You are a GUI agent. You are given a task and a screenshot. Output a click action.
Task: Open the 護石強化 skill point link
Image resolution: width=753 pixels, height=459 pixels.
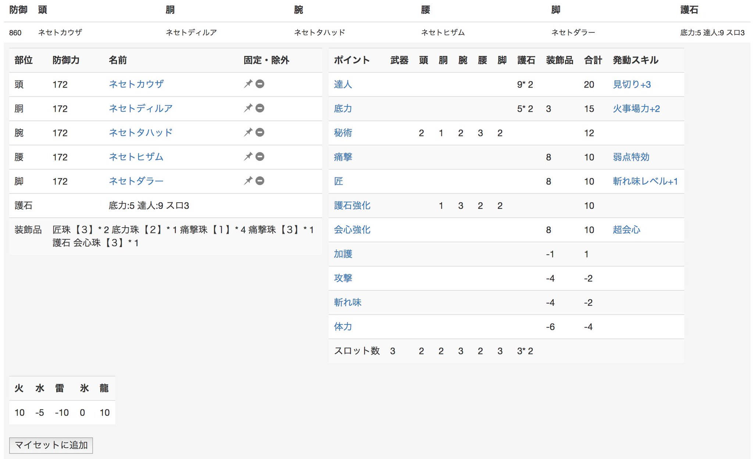point(352,206)
